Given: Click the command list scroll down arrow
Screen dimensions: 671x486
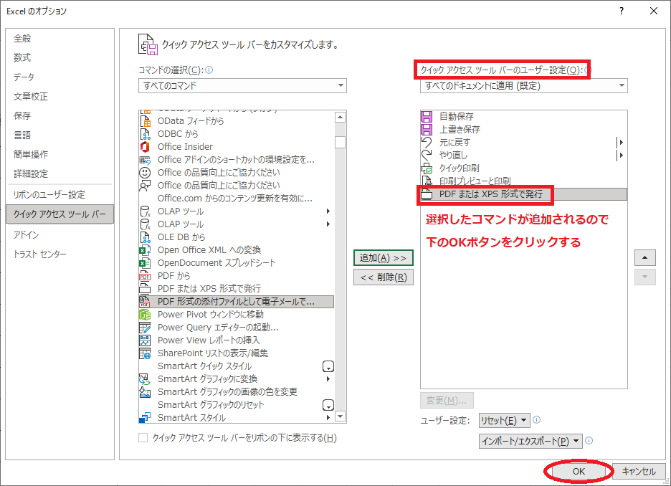Looking at the screenshot, I should (340, 416).
